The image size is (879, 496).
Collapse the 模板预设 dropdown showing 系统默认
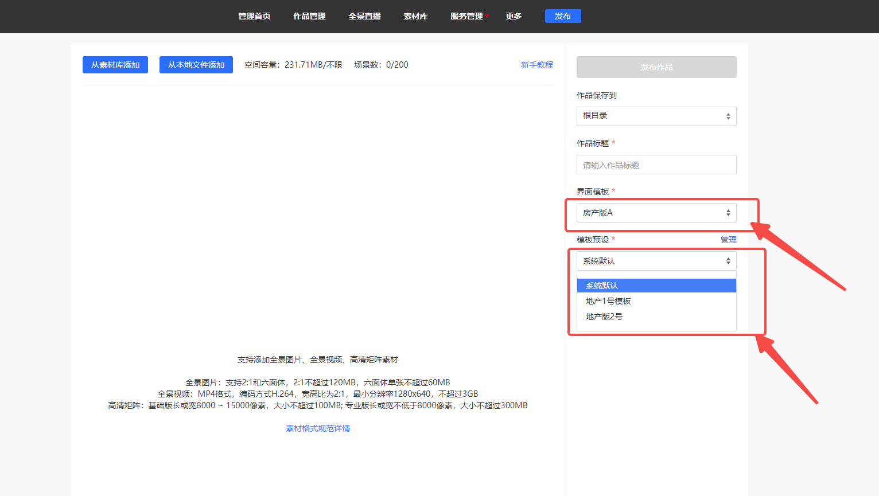(x=656, y=261)
